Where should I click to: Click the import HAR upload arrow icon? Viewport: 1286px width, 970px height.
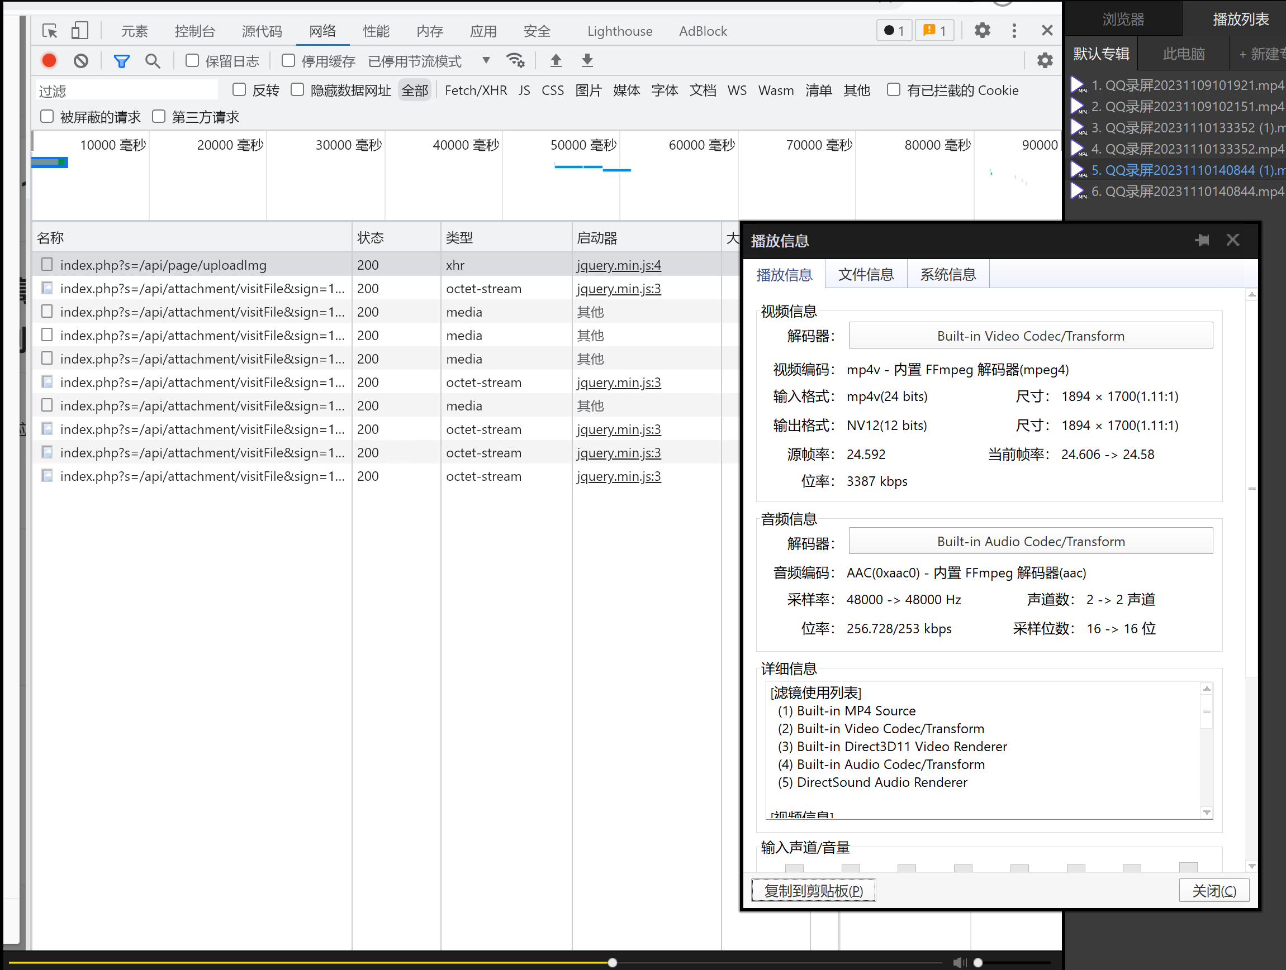tap(556, 60)
